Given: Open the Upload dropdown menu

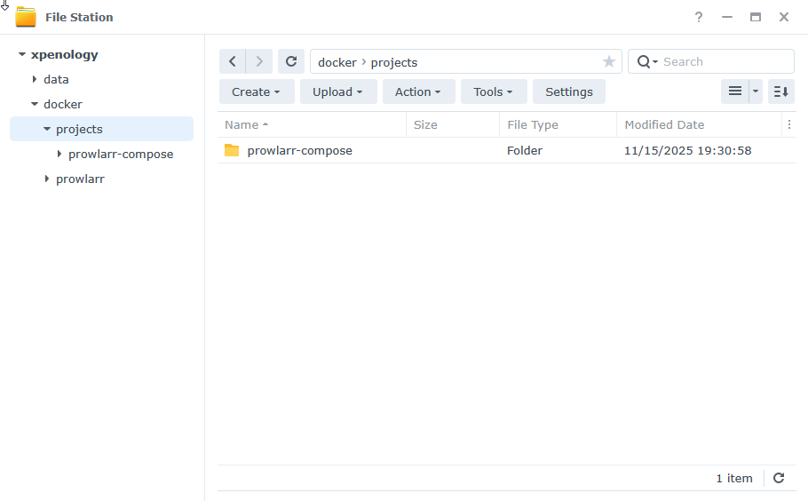Looking at the screenshot, I should point(337,91).
